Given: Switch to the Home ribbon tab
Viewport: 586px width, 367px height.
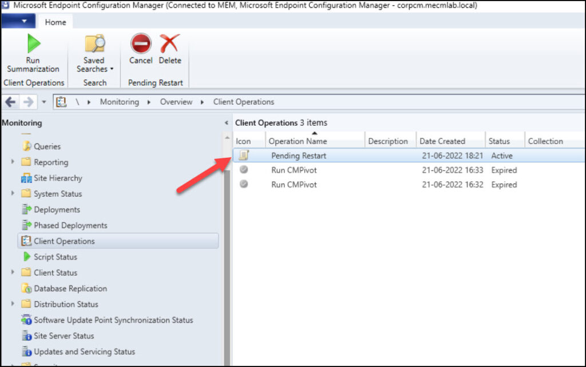Looking at the screenshot, I should coord(56,22).
